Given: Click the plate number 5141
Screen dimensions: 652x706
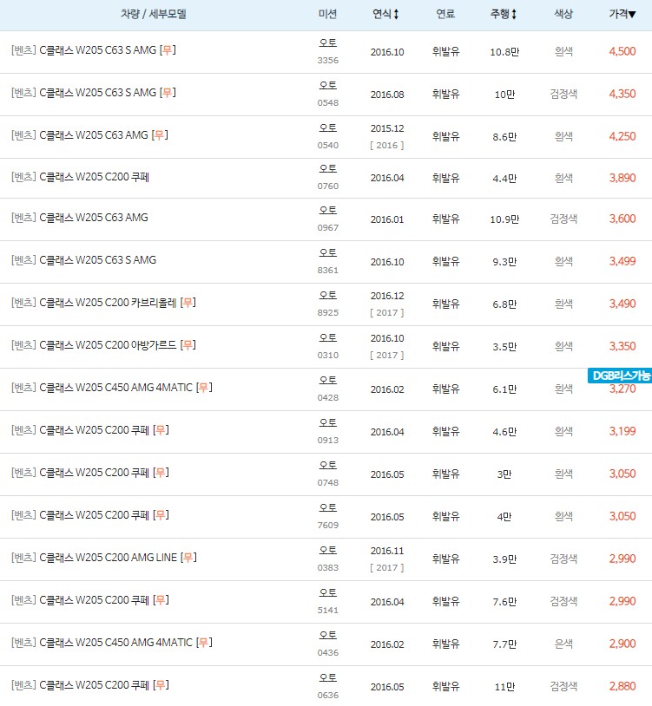Looking at the screenshot, I should (327, 611).
